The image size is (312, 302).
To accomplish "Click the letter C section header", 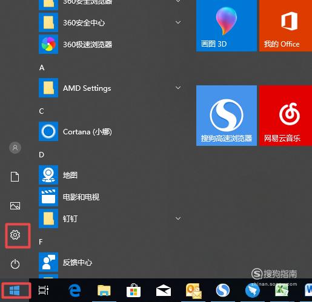I will (x=41, y=111).
